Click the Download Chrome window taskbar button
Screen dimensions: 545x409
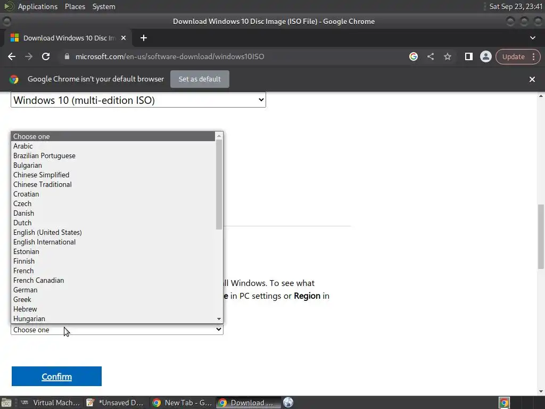(x=248, y=403)
